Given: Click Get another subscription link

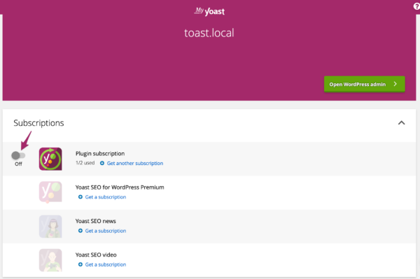Looking at the screenshot, I should (135, 163).
